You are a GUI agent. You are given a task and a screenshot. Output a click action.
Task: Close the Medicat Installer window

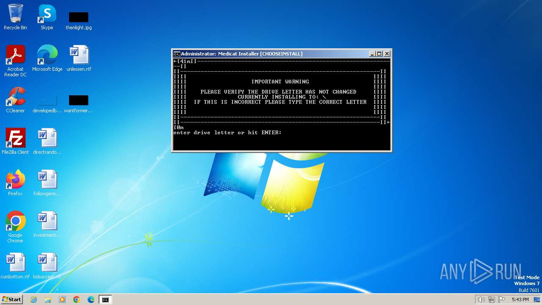tap(387, 54)
